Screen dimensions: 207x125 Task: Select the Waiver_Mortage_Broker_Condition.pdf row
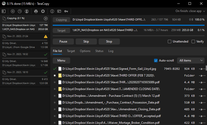click(129, 122)
